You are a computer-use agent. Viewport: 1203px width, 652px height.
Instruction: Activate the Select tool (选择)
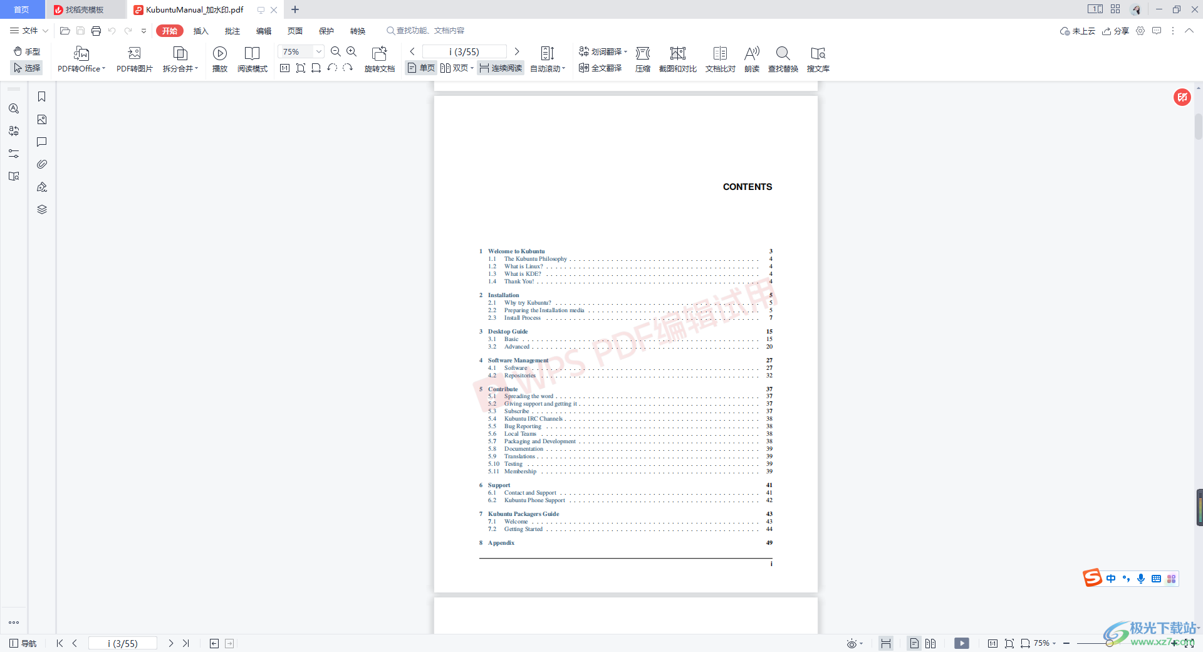[x=27, y=68]
